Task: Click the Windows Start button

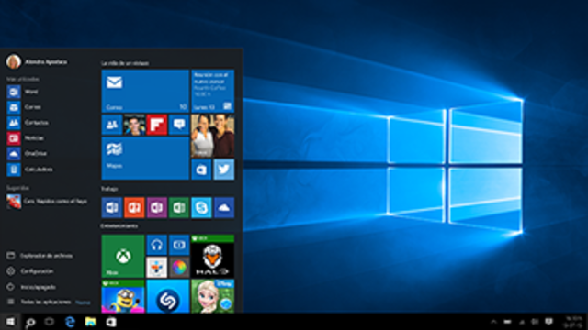Action: point(10,322)
